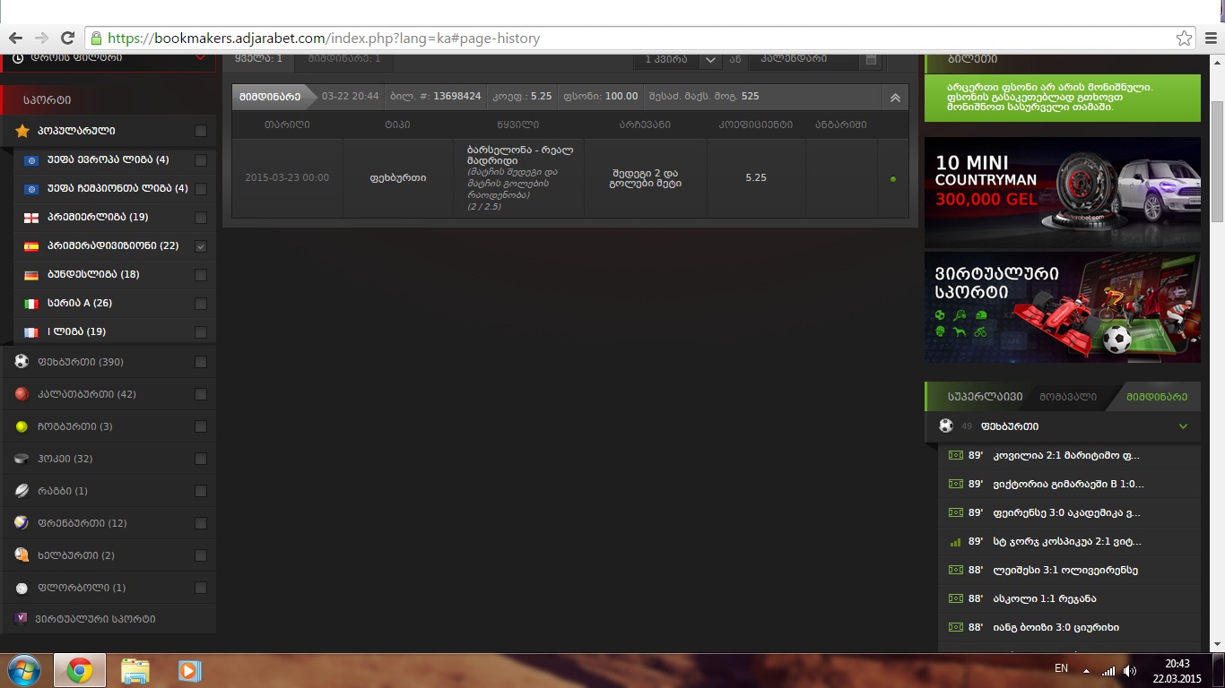Show hidden tray icons with the arrow

pyautogui.click(x=1087, y=670)
